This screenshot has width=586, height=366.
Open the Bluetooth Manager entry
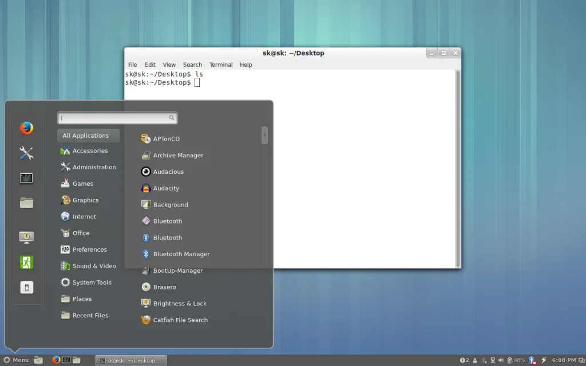(x=180, y=254)
